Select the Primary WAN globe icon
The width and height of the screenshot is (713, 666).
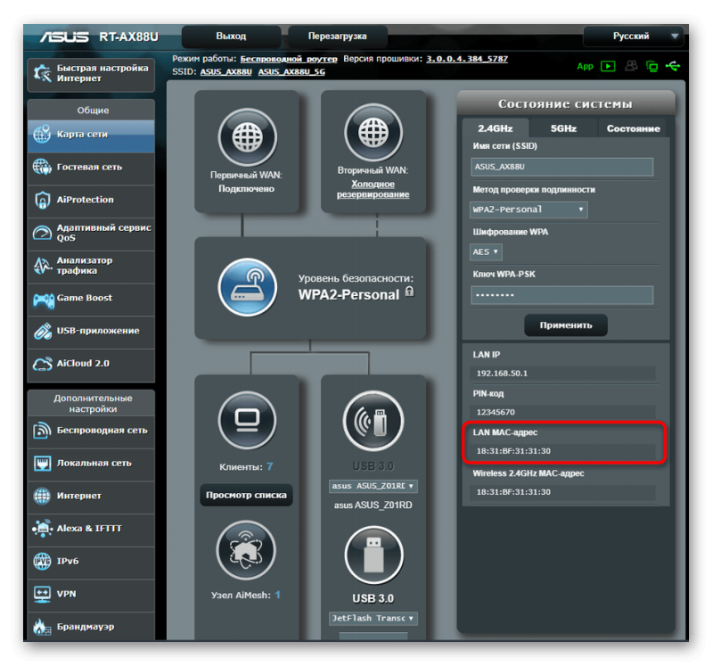click(x=247, y=137)
